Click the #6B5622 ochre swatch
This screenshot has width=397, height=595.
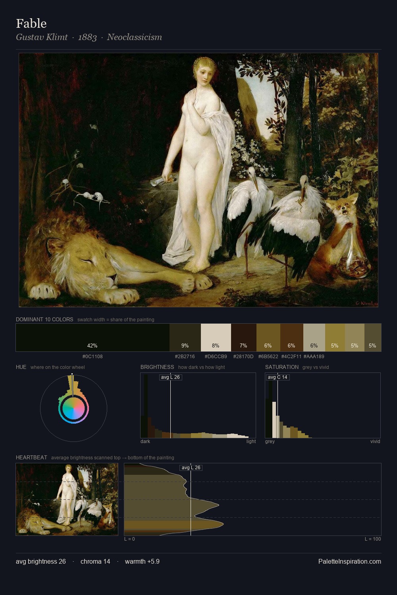(x=268, y=338)
